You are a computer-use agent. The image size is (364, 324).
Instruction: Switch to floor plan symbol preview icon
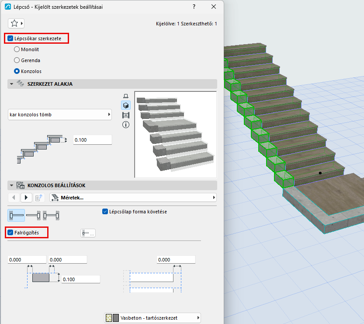click(x=126, y=96)
